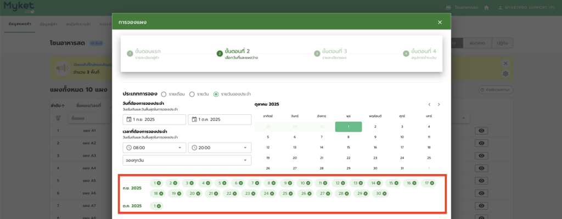562x219 pixels.
Task: Remove day 9 chip from ก.ย. 2025
Action: (290, 183)
